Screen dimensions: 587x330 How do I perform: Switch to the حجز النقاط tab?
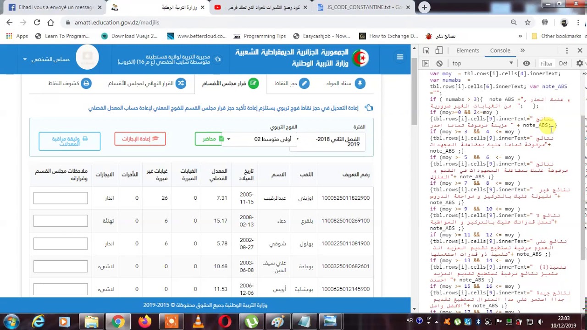tap(292, 83)
